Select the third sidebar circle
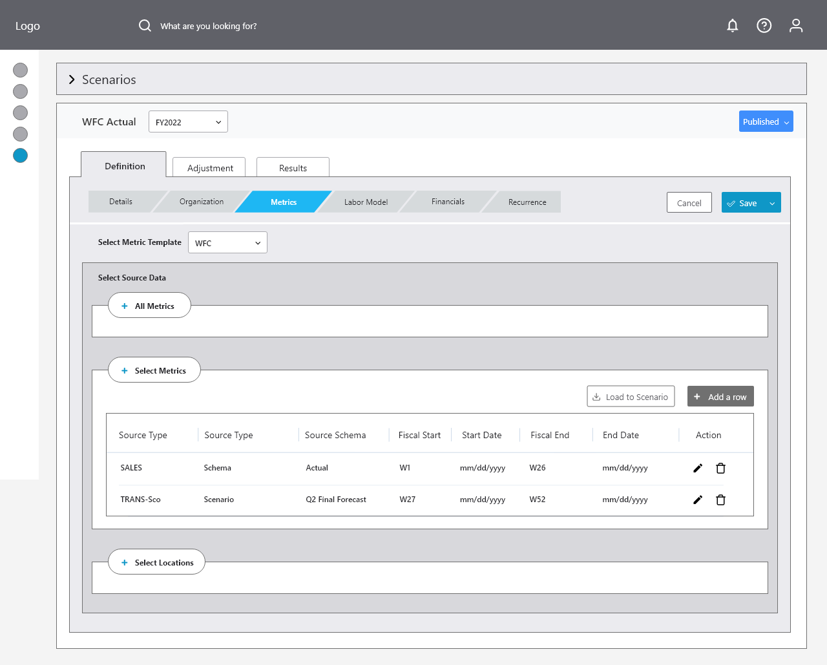This screenshot has width=827, height=665. tap(21, 112)
